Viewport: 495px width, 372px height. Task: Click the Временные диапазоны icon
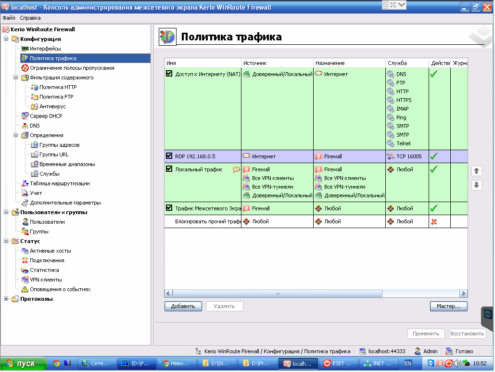coord(35,164)
